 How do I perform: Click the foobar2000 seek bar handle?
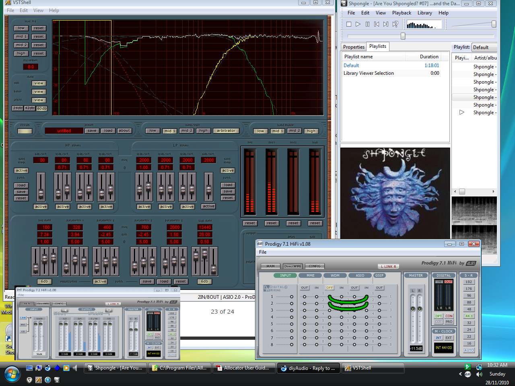[x=403, y=36]
